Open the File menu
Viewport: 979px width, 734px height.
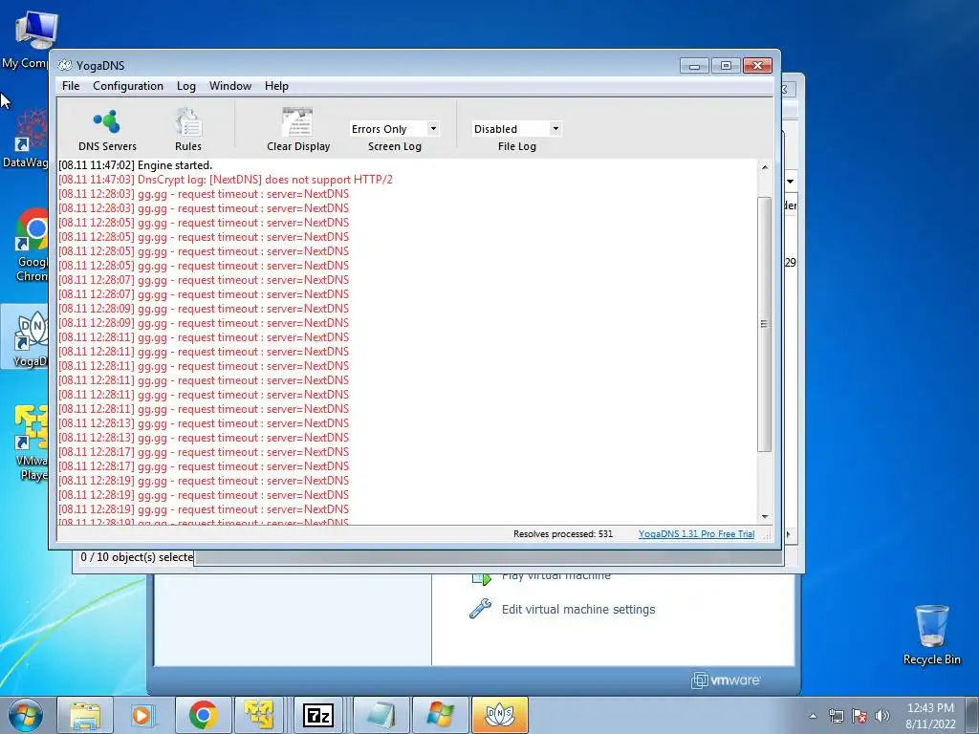pyautogui.click(x=71, y=86)
